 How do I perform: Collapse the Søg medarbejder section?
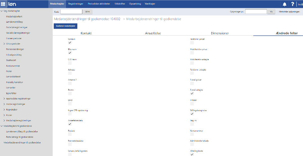tap(1, 11)
